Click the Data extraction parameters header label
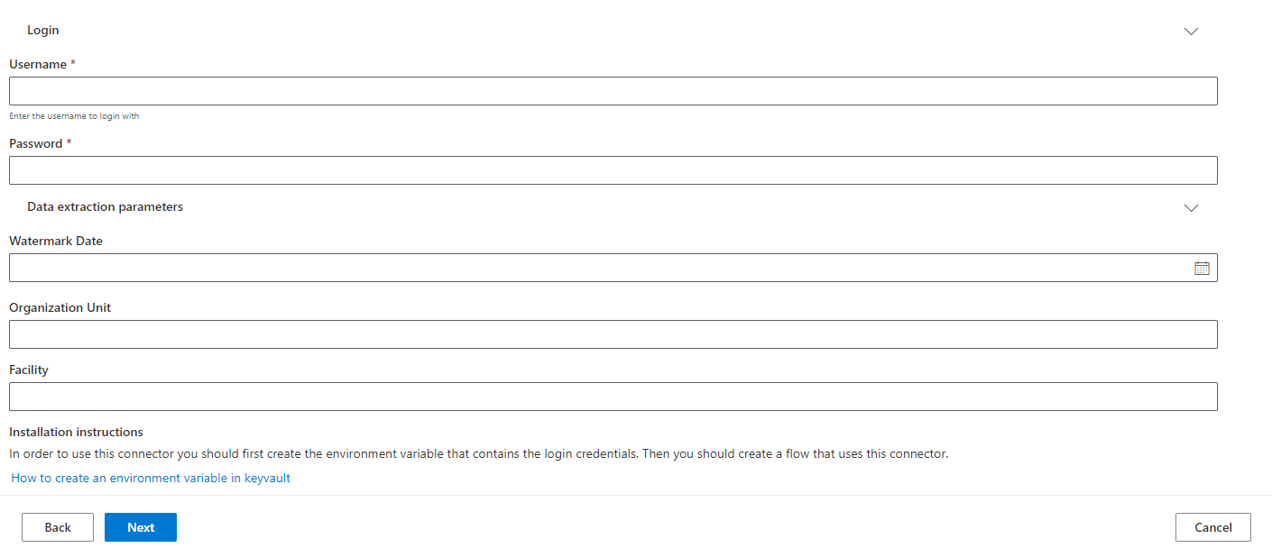The image size is (1272, 557). tap(105, 206)
